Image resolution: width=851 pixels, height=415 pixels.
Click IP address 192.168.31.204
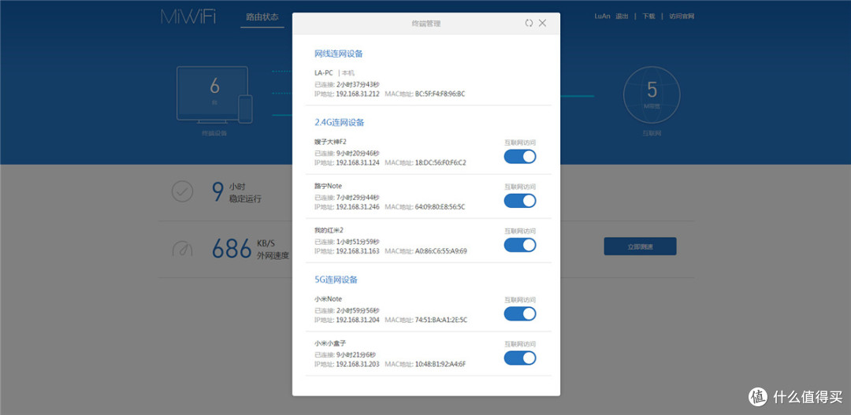pyautogui.click(x=358, y=320)
